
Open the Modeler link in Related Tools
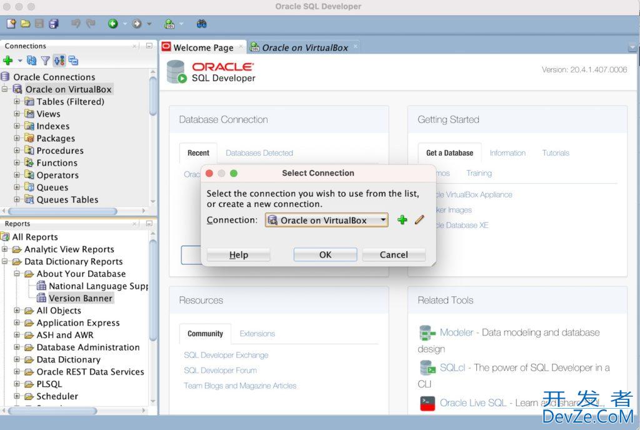(456, 332)
